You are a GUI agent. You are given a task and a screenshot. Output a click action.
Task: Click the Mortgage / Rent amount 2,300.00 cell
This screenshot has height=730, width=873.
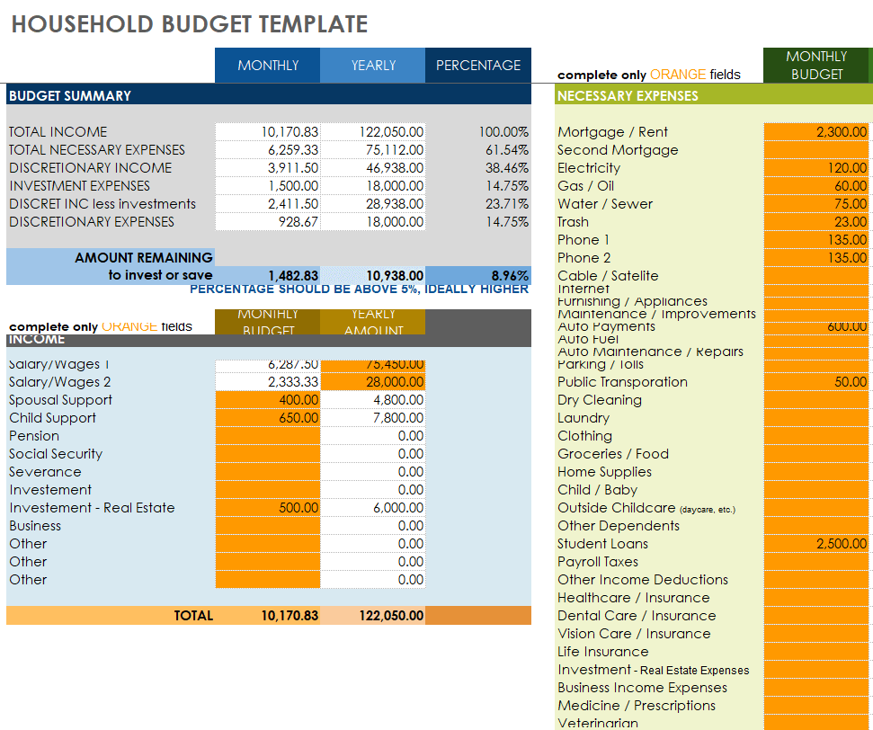(x=815, y=132)
